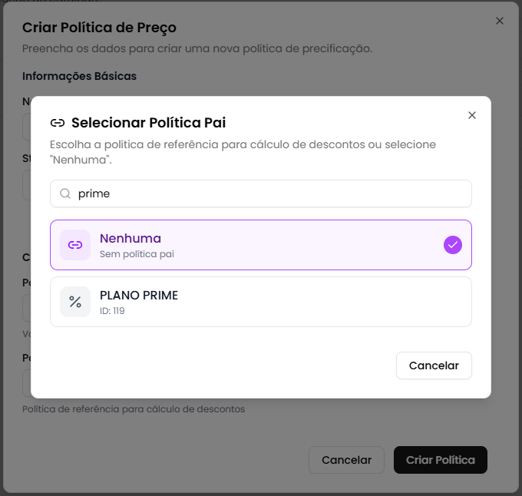The image size is (522, 496).
Task: Click the dialog description about política de referência
Action: click(243, 152)
